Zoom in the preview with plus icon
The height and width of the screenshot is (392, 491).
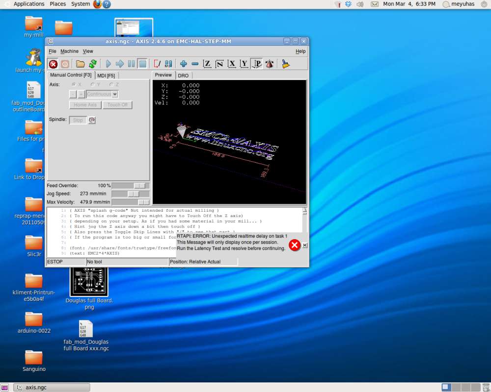point(184,64)
